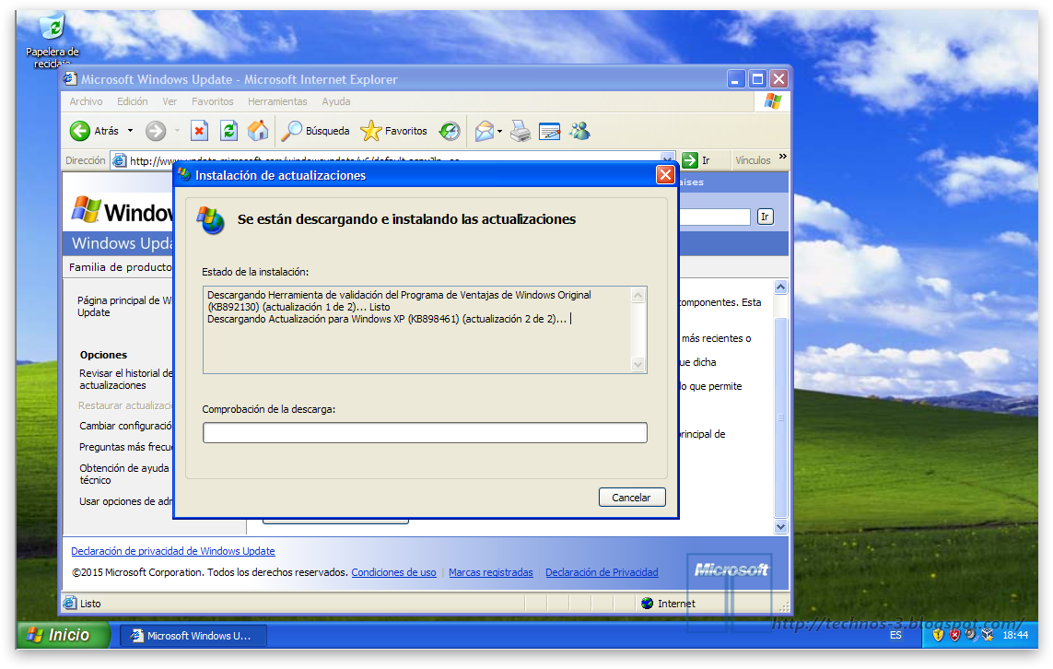Expand the Vínculos chevron
Image resolution: width=1053 pixels, height=669 pixels.
coord(782,158)
